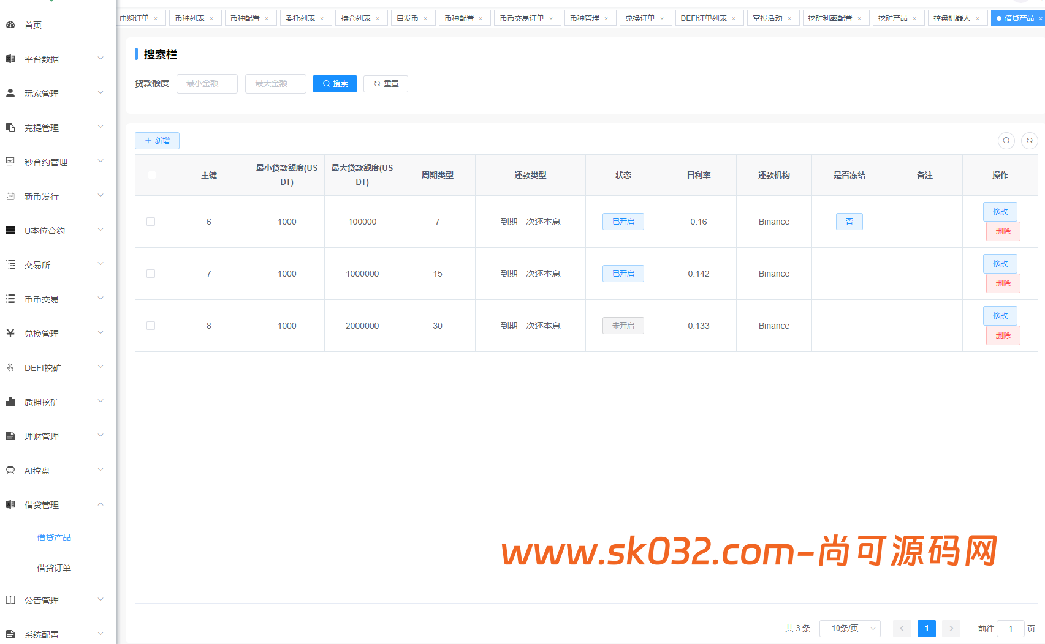This screenshot has height=644, width=1045.
Task: Click 删除 for row 7
Action: click(x=1003, y=283)
